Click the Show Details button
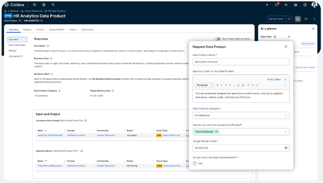The width and height of the screenshot is (323, 183). 308,44
